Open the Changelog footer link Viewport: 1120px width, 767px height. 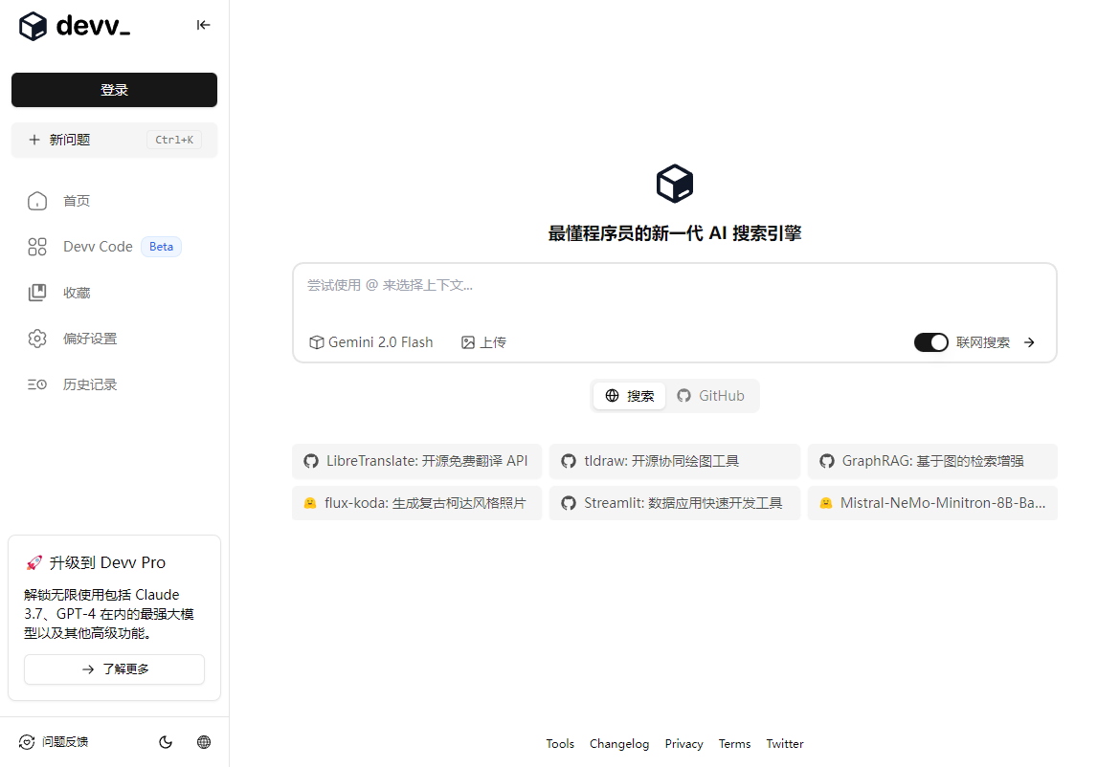pos(619,743)
